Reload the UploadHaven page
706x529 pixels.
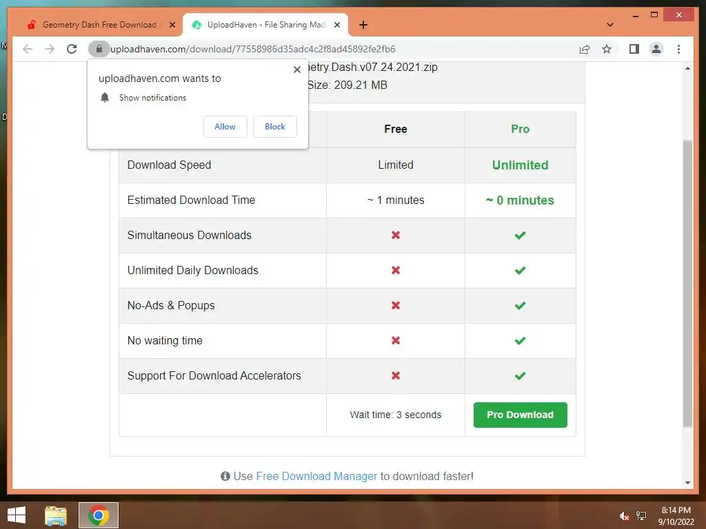(72, 49)
